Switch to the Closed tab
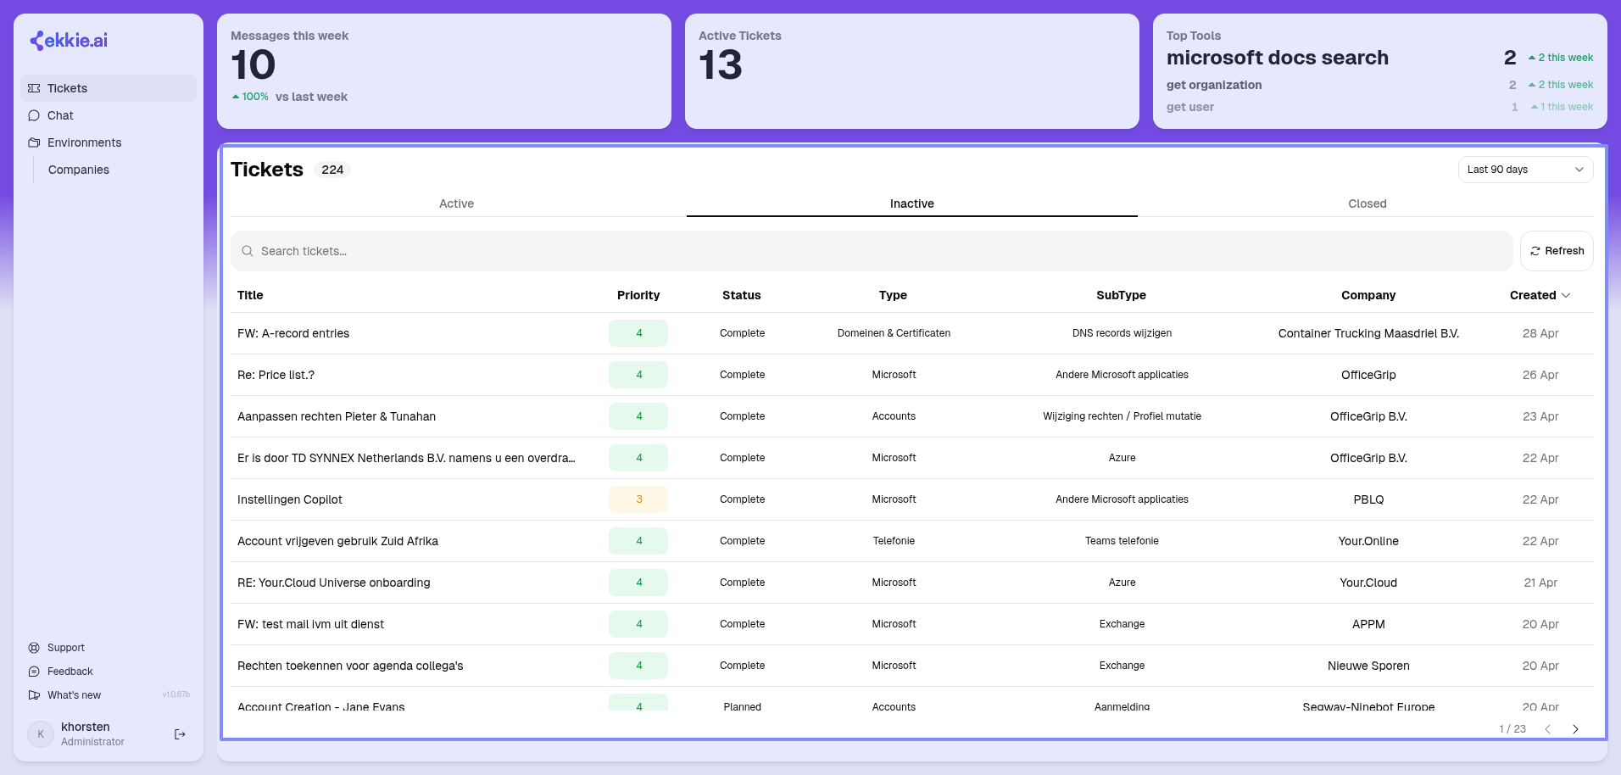Image resolution: width=1621 pixels, height=775 pixels. 1367,204
